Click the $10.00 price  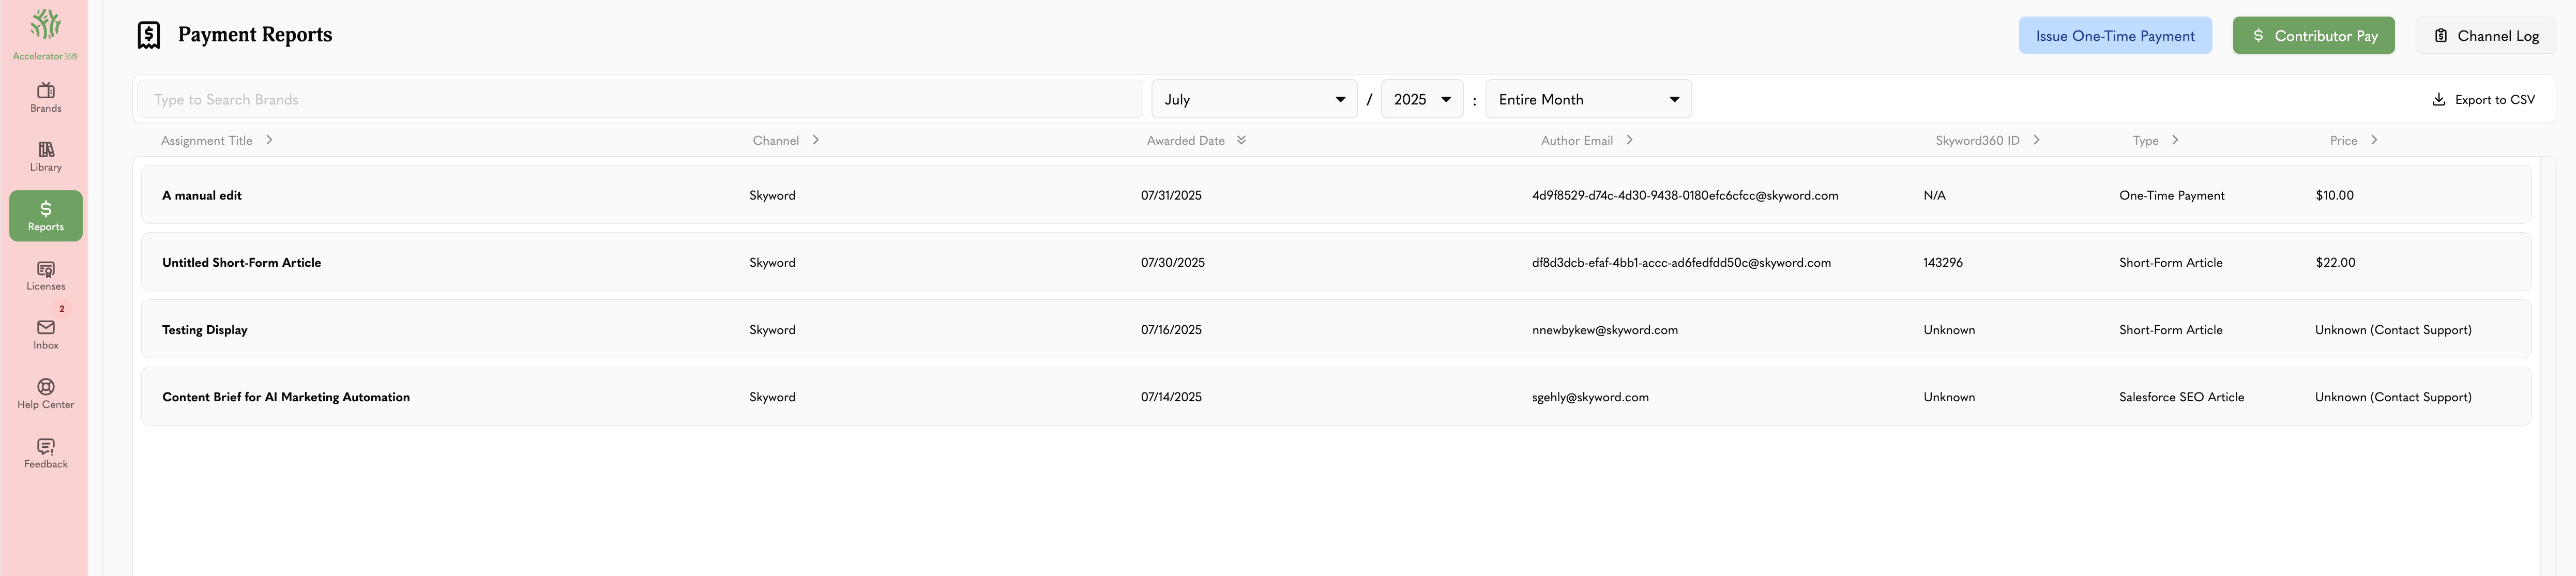coord(2334,195)
